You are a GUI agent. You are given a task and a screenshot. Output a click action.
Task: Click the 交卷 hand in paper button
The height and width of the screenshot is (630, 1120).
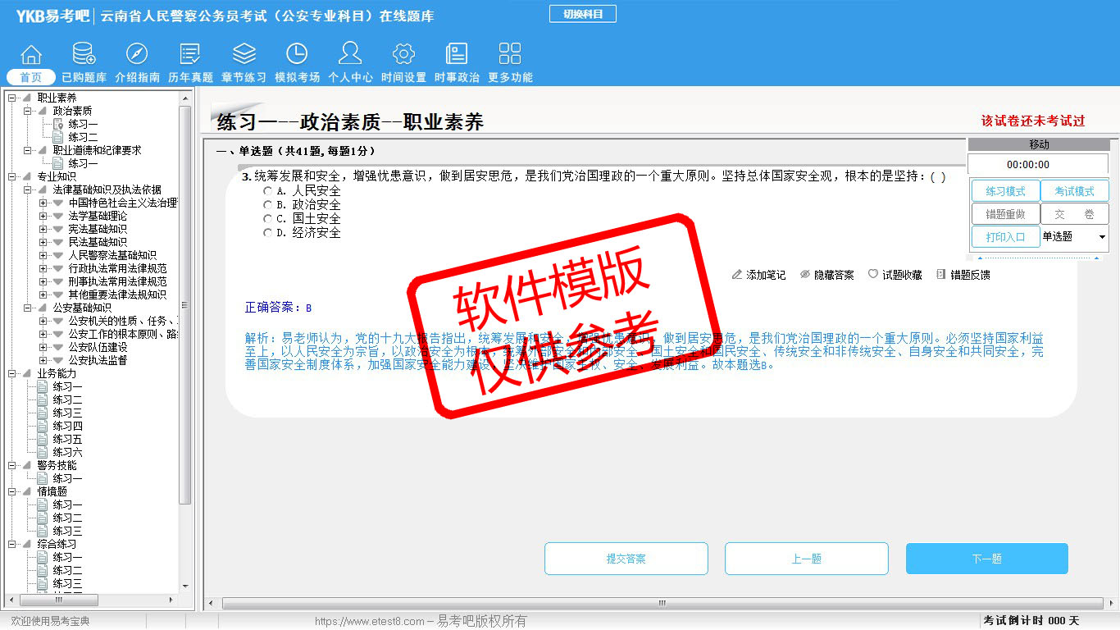click(1074, 214)
